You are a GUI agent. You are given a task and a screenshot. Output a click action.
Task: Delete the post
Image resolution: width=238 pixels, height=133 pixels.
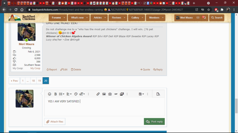(76, 69)
